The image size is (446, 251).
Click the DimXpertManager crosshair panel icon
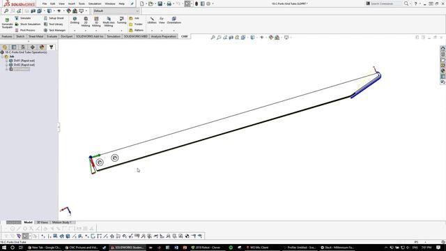33,47
